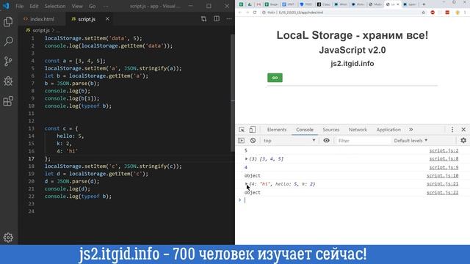Click the console Filter input field

point(362,140)
